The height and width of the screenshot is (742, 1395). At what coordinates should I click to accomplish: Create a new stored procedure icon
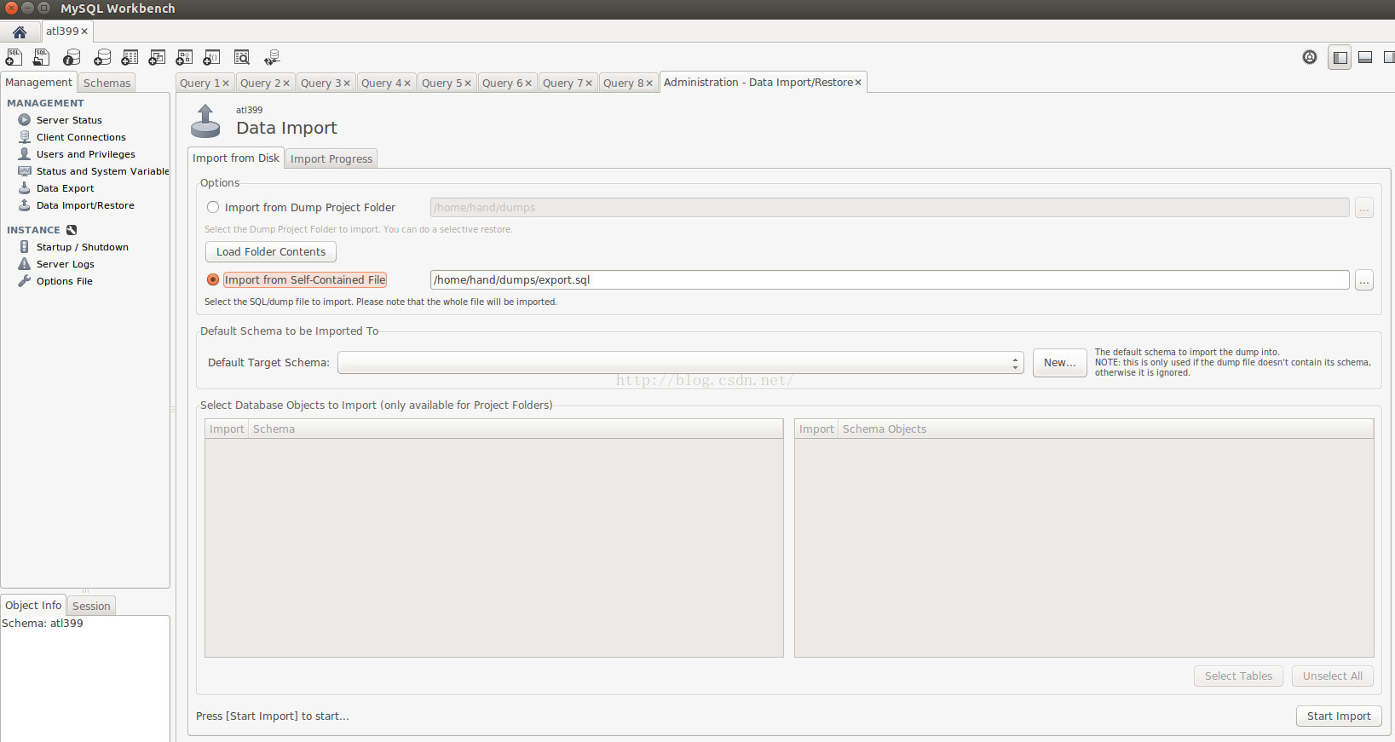pyautogui.click(x=184, y=57)
